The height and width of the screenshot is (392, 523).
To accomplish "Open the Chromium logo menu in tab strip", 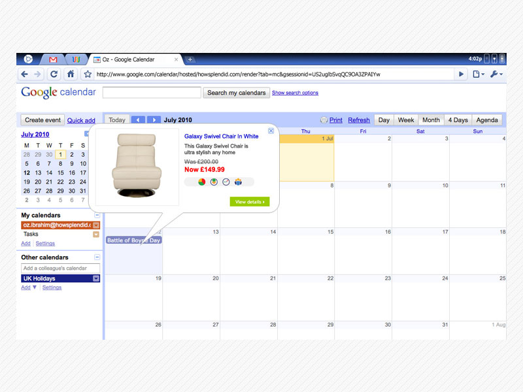I will pos(28,59).
